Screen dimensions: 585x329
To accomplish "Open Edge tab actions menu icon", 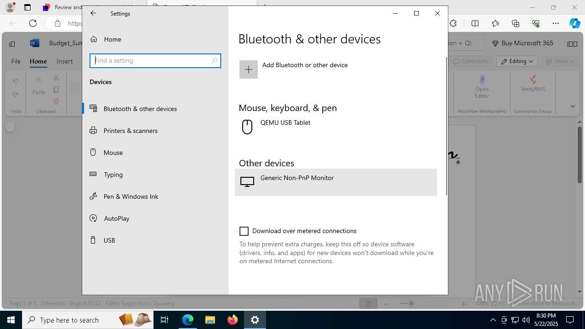I will point(27,7).
